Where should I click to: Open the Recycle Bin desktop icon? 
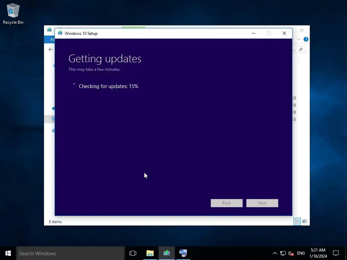[x=13, y=14]
